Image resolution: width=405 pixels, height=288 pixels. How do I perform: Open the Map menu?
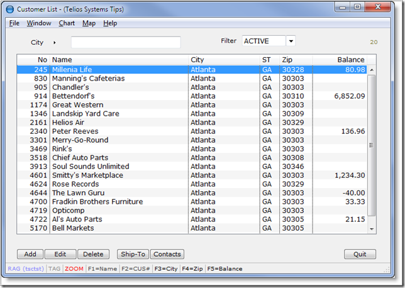pyautogui.click(x=89, y=23)
